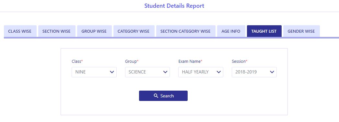Click the chevron arrow of Class dropdown
Image resolution: width=339 pixels, height=122 pixels.
(x=112, y=72)
